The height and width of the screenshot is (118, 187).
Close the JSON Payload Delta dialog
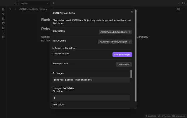click(x=132, y=12)
